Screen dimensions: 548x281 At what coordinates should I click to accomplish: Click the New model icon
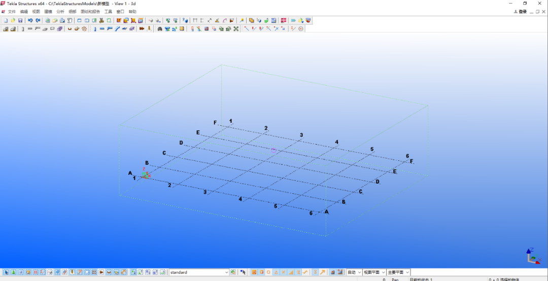coord(6,20)
